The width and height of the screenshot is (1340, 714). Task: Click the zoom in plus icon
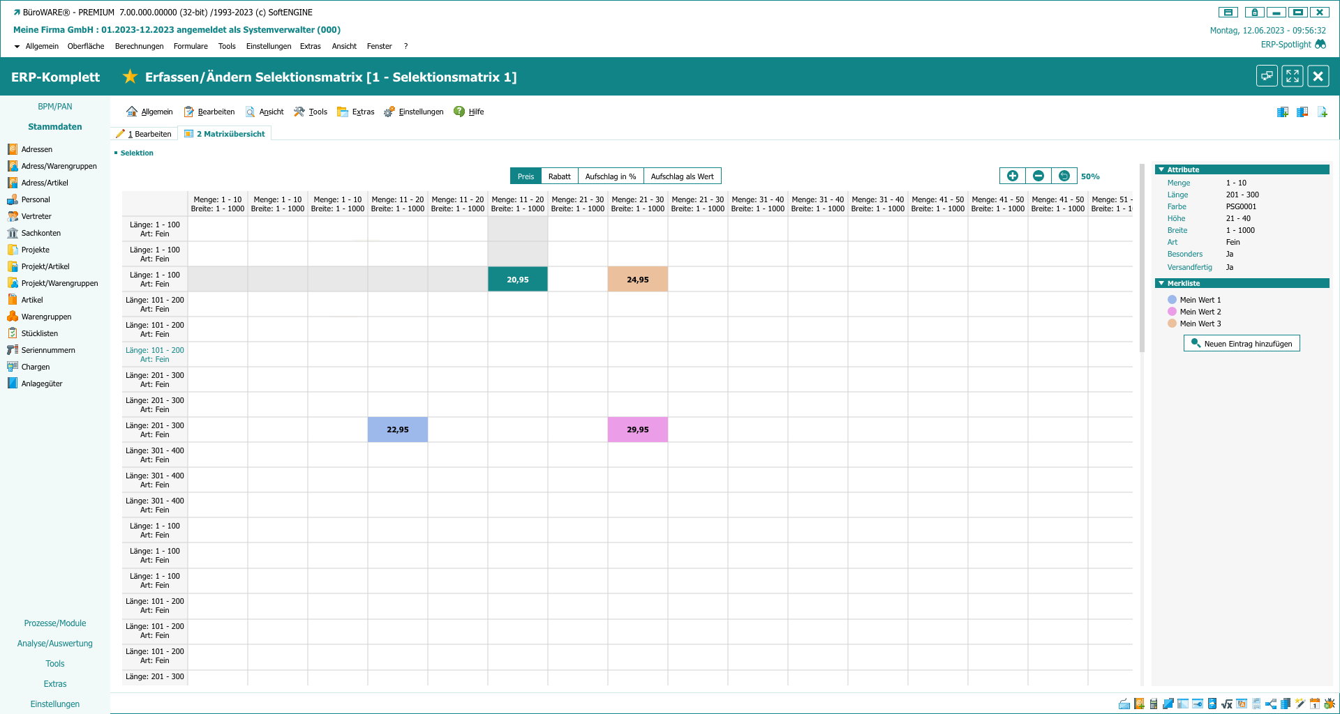coord(1012,176)
